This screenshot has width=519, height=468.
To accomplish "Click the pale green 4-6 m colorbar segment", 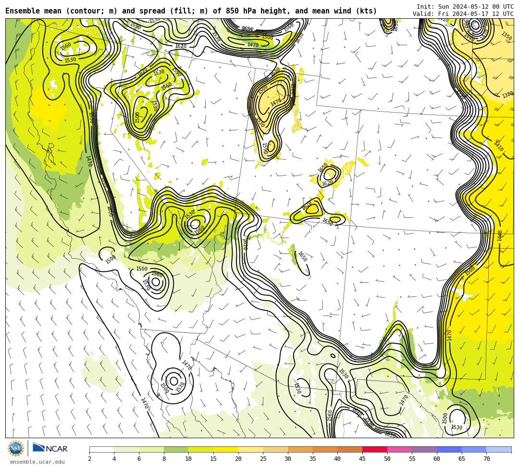I will point(126,449).
